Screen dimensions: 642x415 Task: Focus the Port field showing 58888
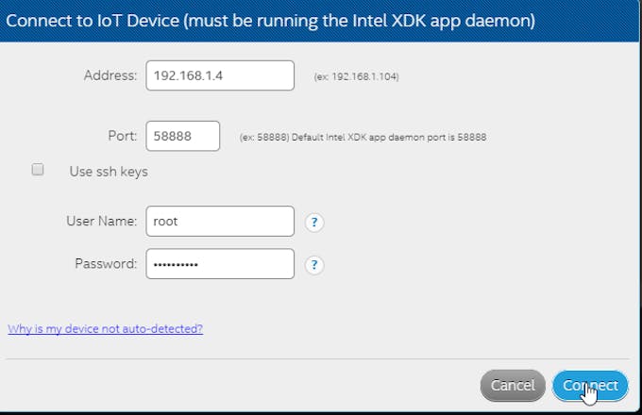coord(182,136)
